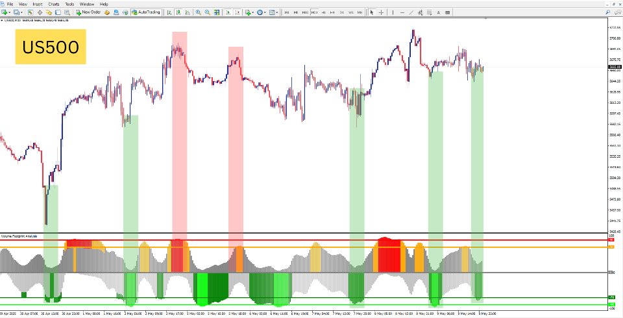
Task: Select the trendline drawing tool
Action: coord(411,12)
